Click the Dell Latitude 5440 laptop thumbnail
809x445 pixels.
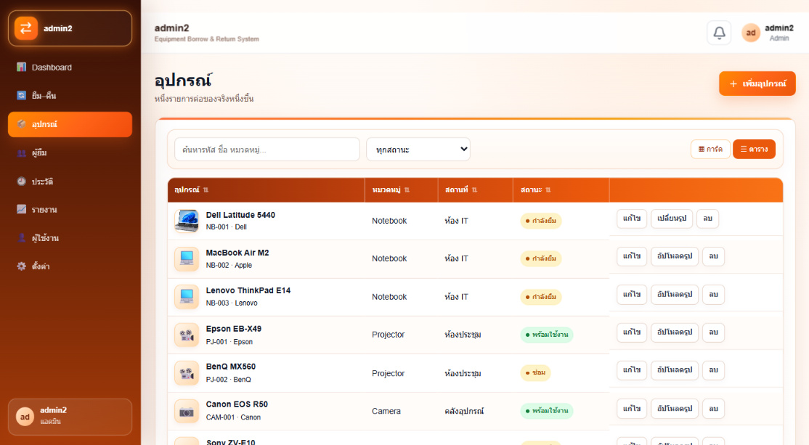tap(186, 221)
